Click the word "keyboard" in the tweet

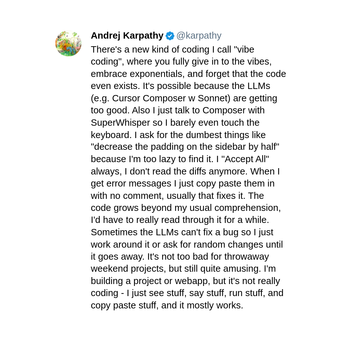[x=110, y=135]
